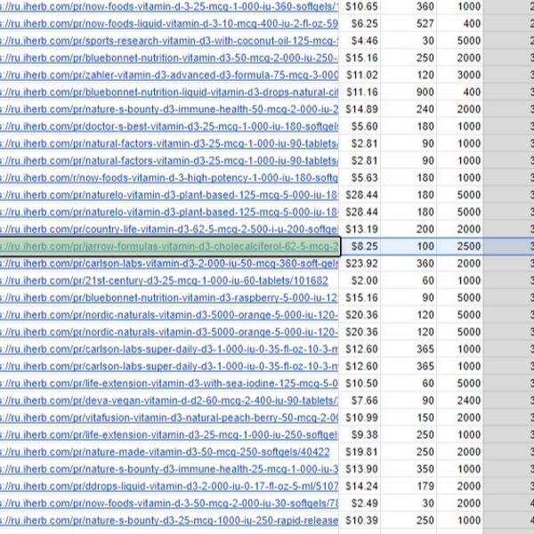This screenshot has width=534, height=534.
Task: Open the nature-s-bounty immune-health 50-mcg link
Action: point(169,109)
